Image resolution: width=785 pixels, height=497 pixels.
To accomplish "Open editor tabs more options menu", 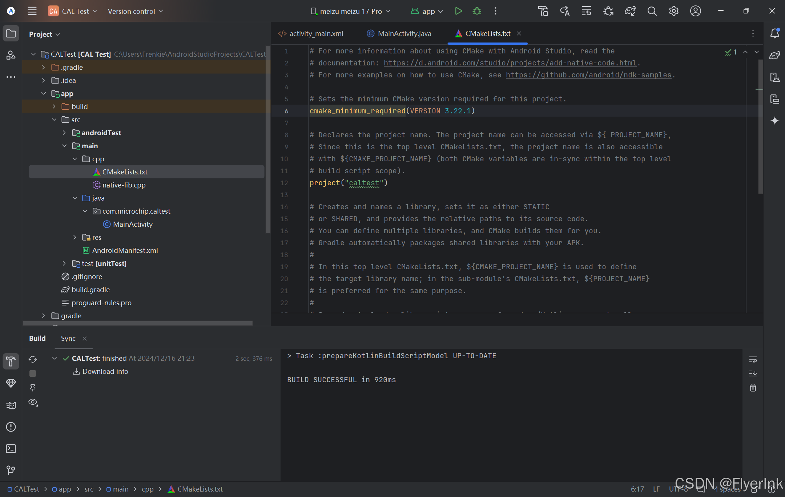I will (x=753, y=33).
